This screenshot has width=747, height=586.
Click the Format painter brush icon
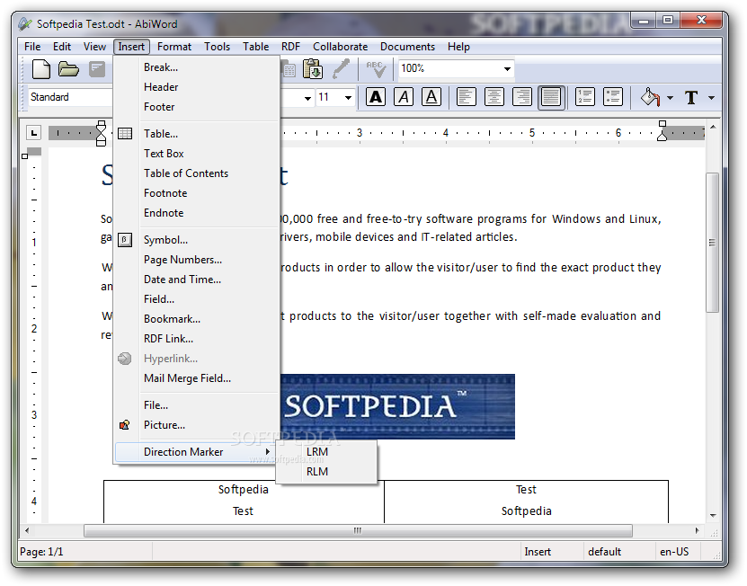tap(341, 69)
